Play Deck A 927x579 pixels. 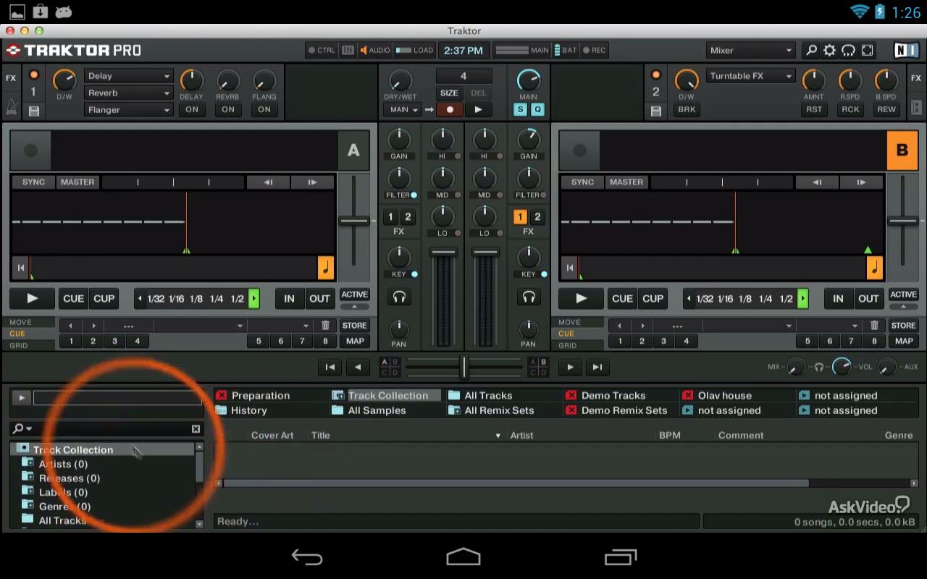(x=32, y=298)
